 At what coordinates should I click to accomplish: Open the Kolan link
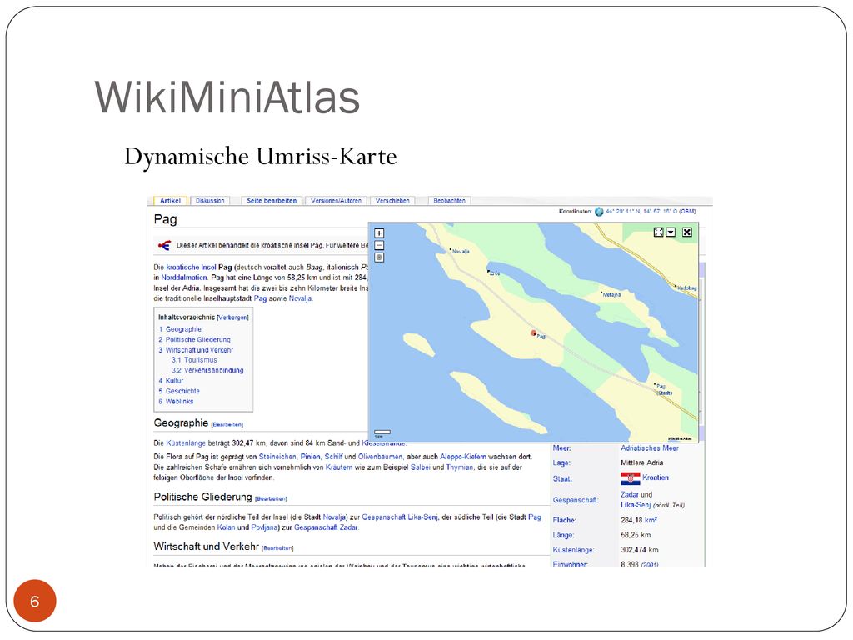(227, 527)
